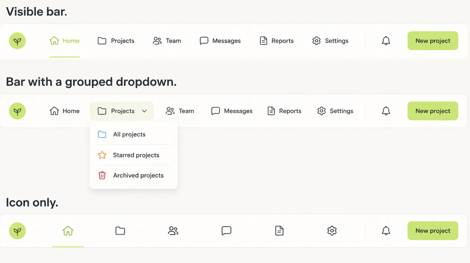This screenshot has height=263, width=470.
Task: Choose Starred projects from the dropdown menu
Action: pyautogui.click(x=134, y=155)
